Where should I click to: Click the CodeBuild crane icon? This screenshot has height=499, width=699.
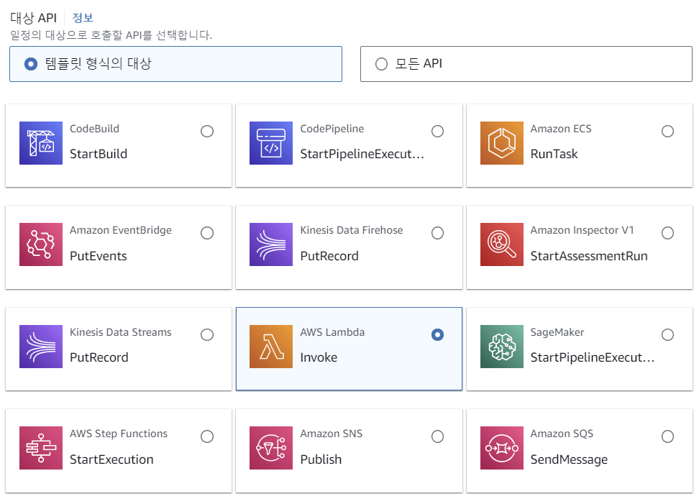point(41,143)
